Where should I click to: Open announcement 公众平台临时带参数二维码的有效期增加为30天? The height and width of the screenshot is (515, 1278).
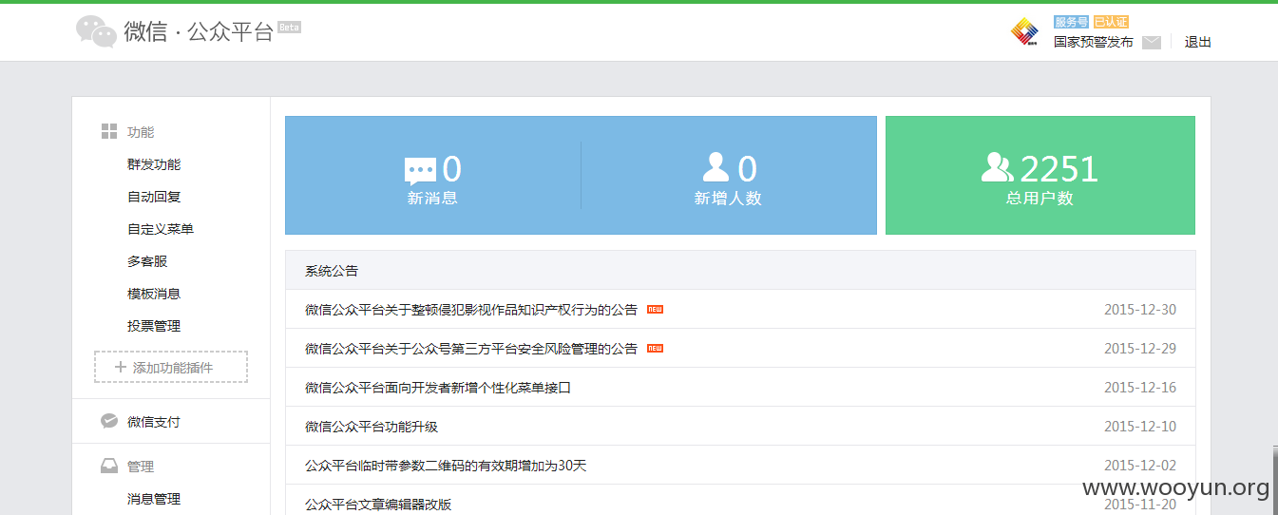click(446, 466)
